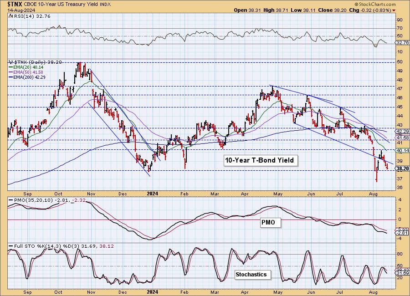
Task: Click the CBOE 10-Year US Treasury Yield title
Action: coord(67,5)
